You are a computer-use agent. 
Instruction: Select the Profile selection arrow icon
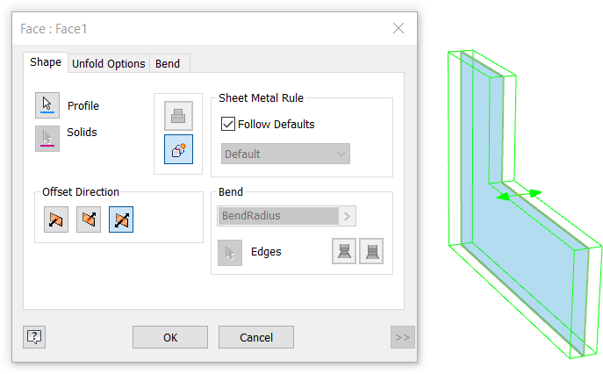(47, 105)
